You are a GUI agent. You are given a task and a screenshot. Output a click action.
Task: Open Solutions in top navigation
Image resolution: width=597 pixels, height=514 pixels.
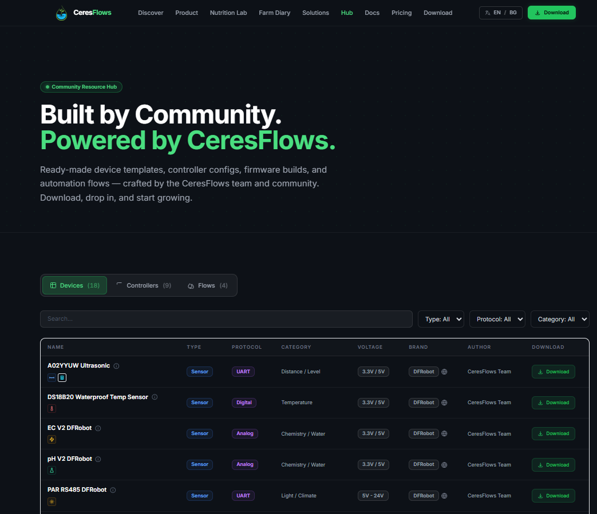pyautogui.click(x=315, y=13)
